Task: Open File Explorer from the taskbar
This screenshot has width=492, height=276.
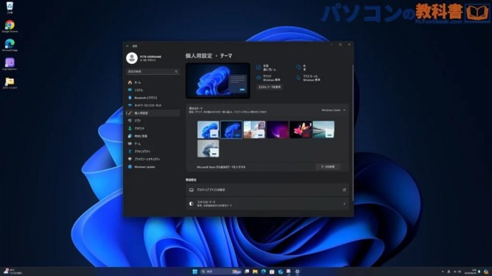Action: 255,272
